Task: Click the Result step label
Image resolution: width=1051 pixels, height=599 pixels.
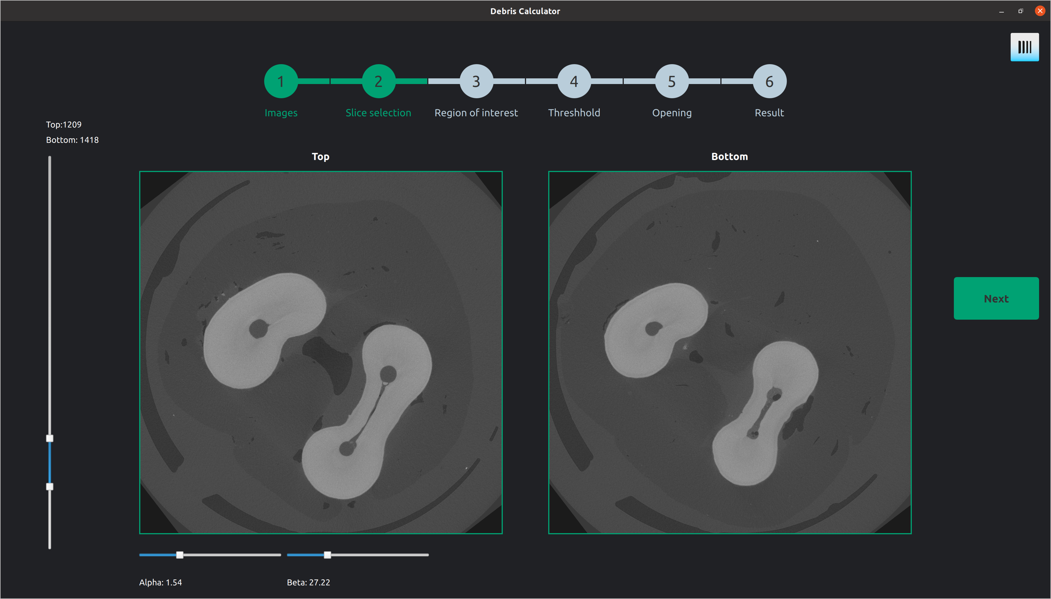Action: [x=769, y=113]
